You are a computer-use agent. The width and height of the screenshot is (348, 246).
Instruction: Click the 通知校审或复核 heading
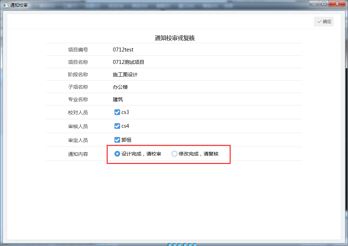coord(175,38)
